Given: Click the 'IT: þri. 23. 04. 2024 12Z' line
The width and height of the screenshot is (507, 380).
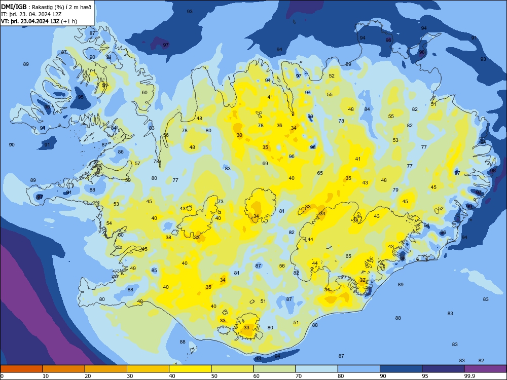Looking at the screenshot, I should click(31, 14).
